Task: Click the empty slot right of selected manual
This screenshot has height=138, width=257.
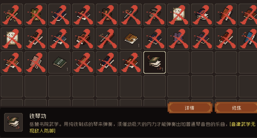Action: (178, 62)
